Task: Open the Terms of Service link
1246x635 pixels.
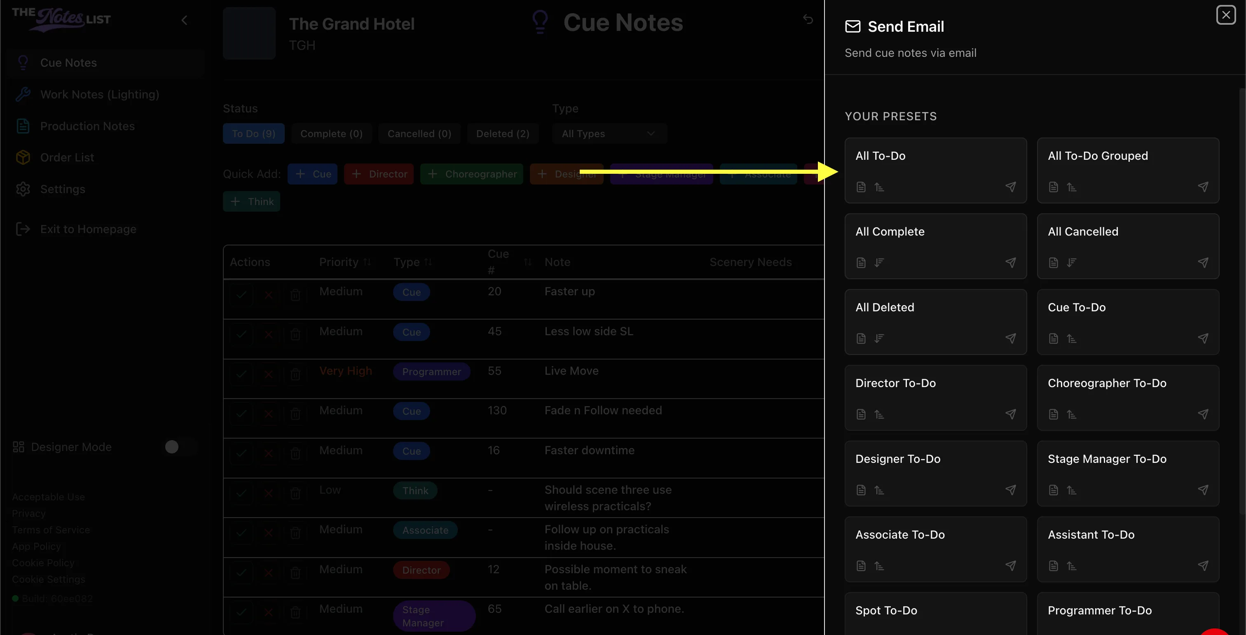Action: click(51, 530)
